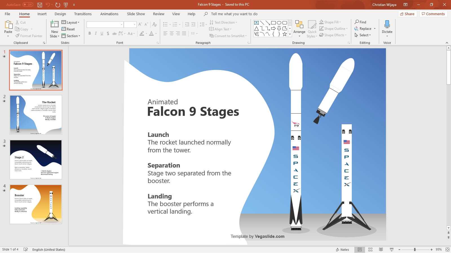Click the zoom in plus button
Viewport: 451px width, 253px height.
tap(431, 249)
